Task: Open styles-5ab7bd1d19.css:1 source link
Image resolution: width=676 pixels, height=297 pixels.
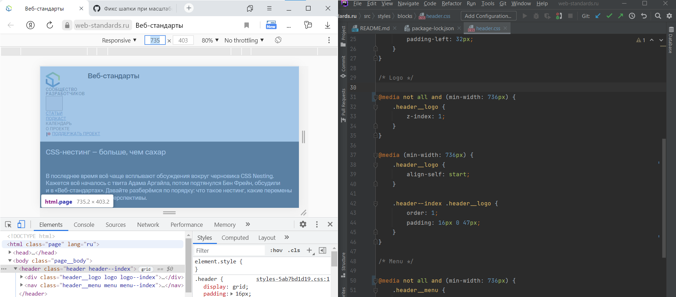Action: pos(293,279)
